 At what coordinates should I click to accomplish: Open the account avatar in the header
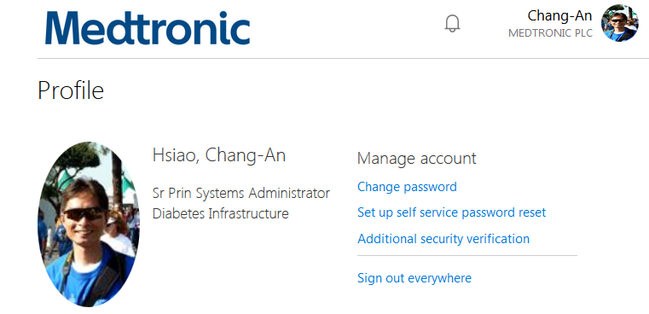pyautogui.click(x=620, y=23)
